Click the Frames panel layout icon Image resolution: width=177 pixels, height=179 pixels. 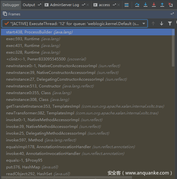5,14
